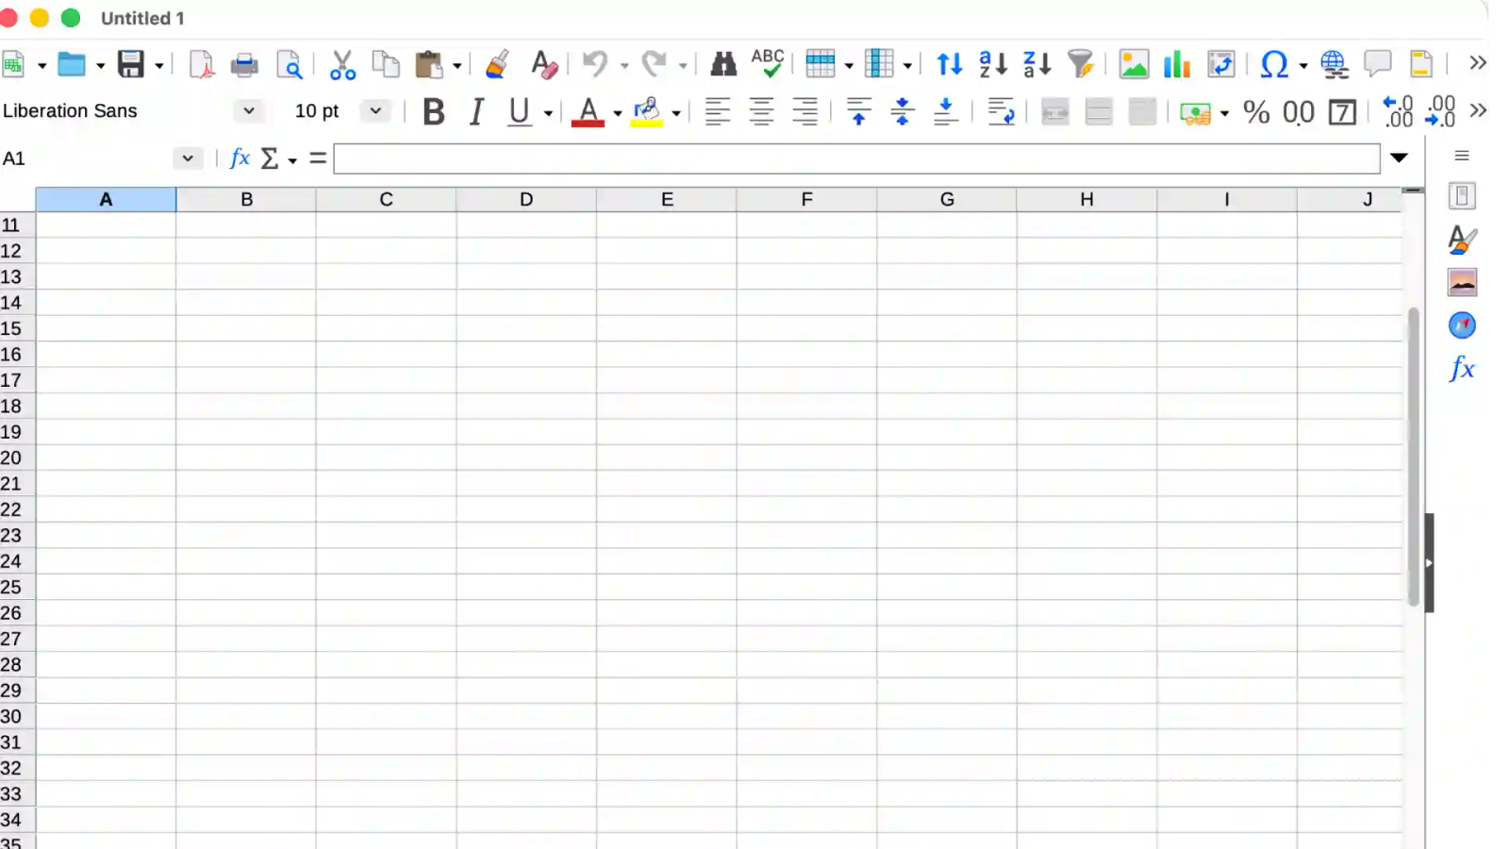This screenshot has width=1509, height=849.
Task: Click the Sigma sum function button
Action: coord(270,158)
